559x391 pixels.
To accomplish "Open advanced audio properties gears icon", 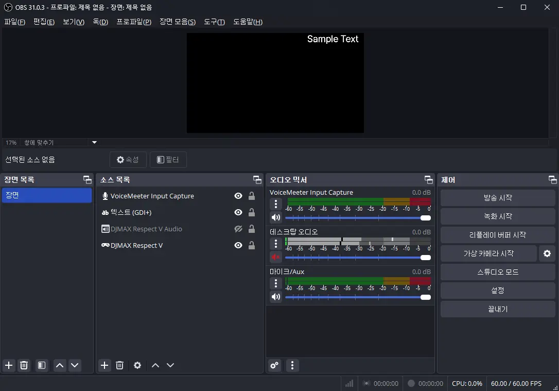I will 274,365.
